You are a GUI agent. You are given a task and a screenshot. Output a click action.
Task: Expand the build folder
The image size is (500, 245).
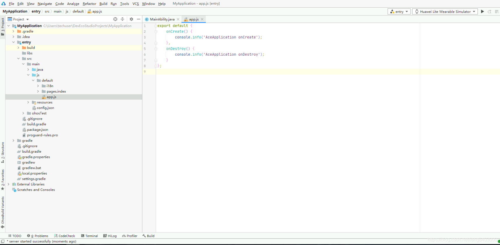pos(18,48)
